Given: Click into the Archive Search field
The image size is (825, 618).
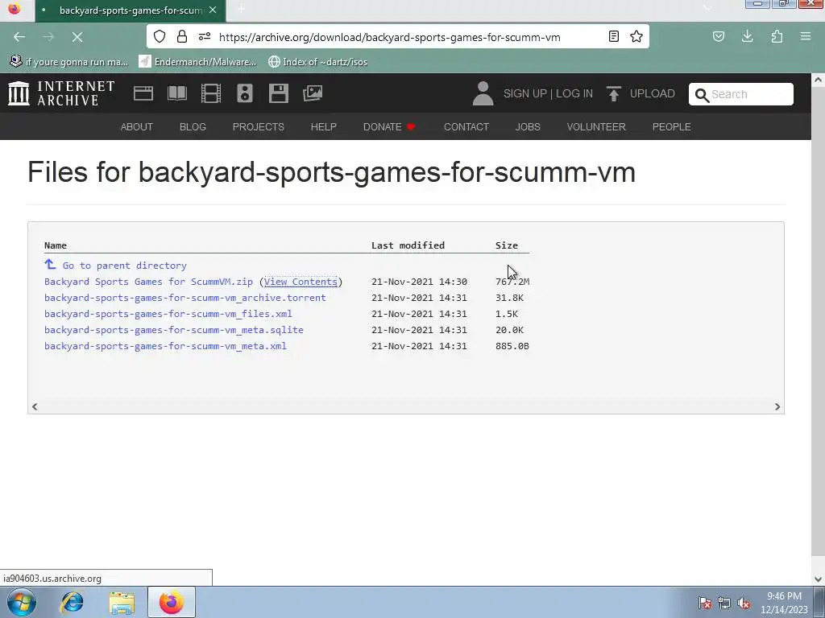Looking at the screenshot, I should click(x=741, y=94).
